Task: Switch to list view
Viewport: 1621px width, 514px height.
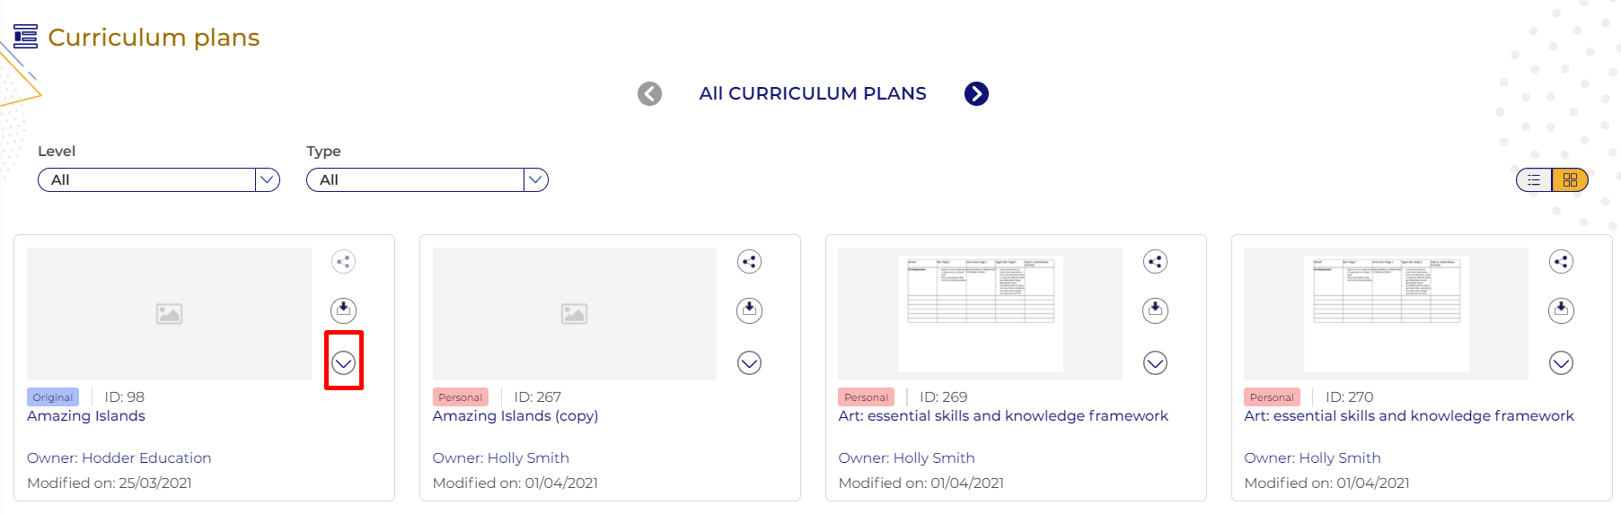Action: click(1534, 180)
